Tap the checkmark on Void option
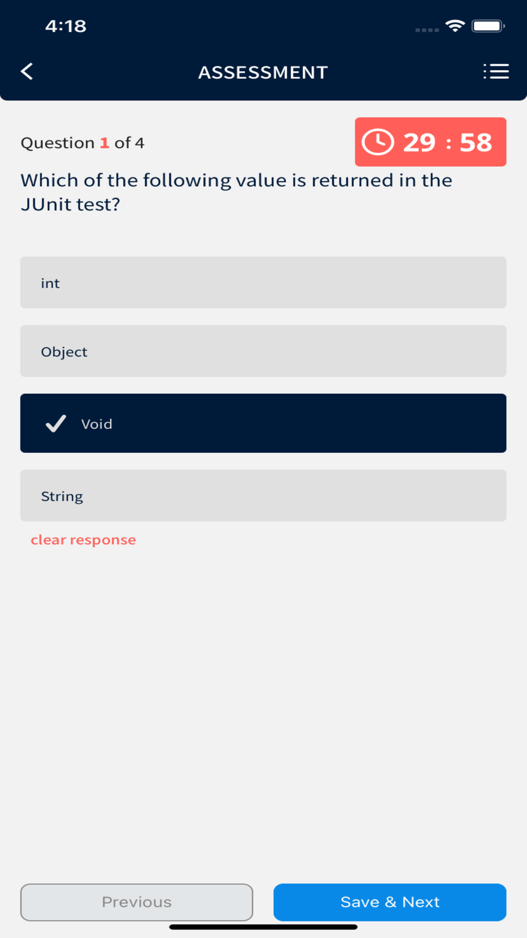Viewport: 527px width, 938px height. [x=56, y=423]
